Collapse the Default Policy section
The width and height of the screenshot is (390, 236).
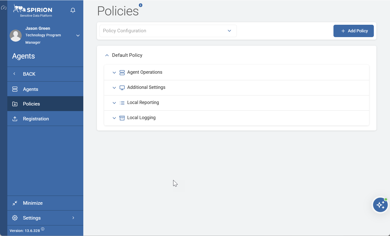pyautogui.click(x=107, y=55)
